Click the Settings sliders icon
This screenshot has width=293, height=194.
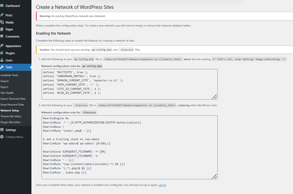coord(3,130)
